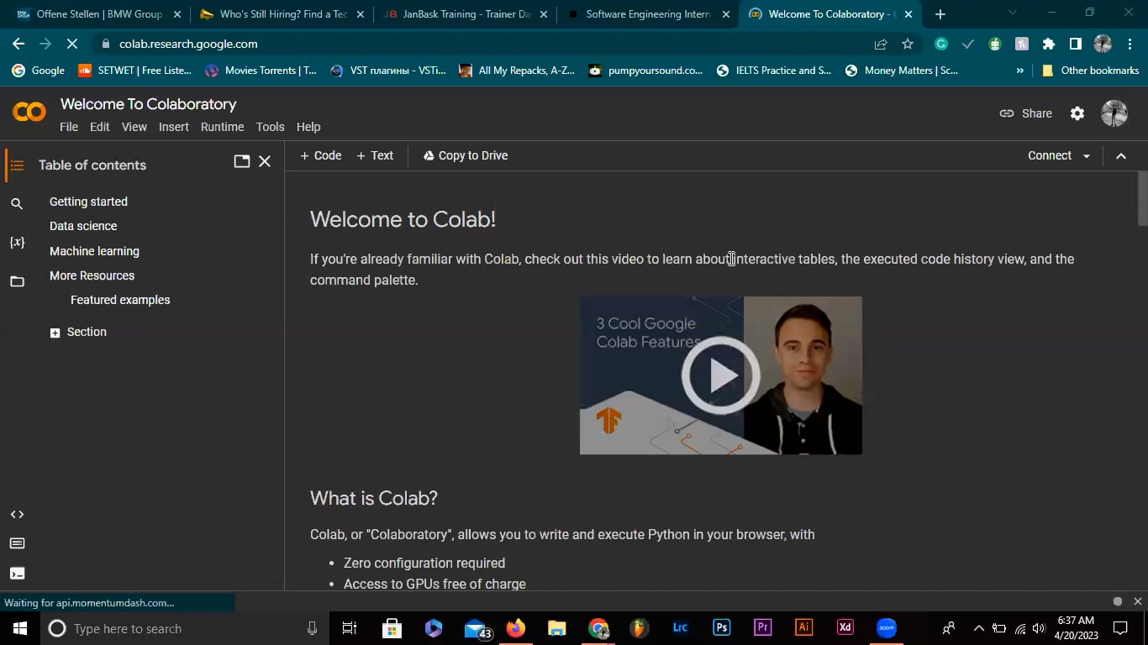Open the Files folder panel icon
The image size is (1148, 645).
[17, 281]
